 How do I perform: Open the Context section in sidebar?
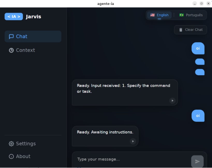tap(33, 50)
